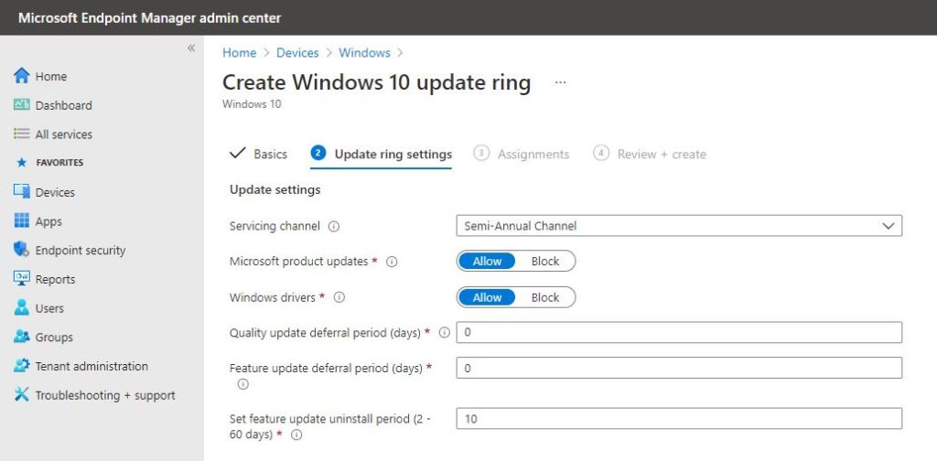
Task: Select Allow for Microsoft product updates
Action: pyautogui.click(x=487, y=262)
